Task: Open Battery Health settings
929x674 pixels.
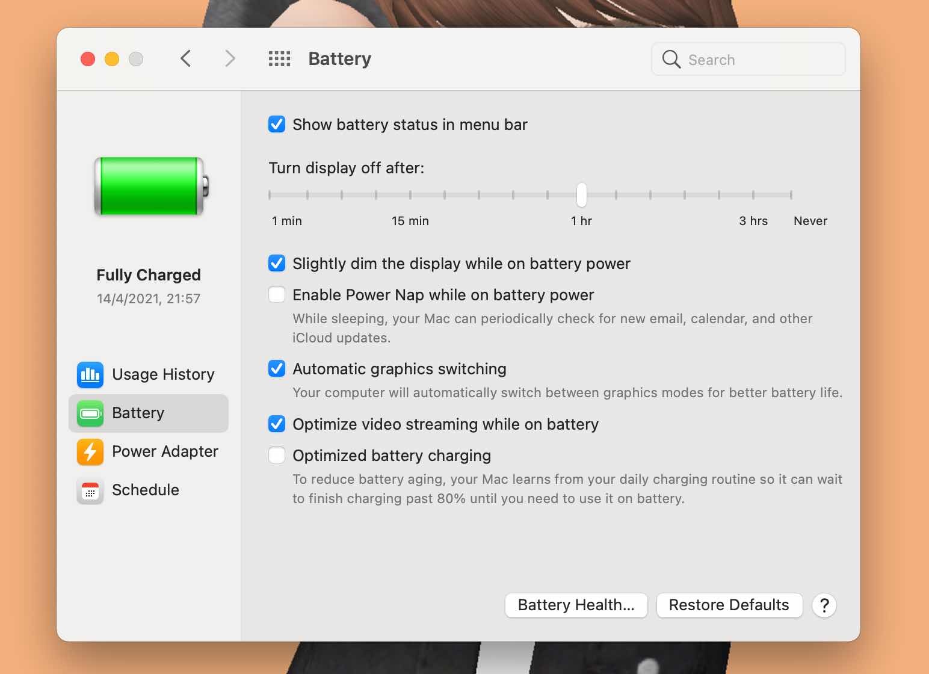Action: coord(575,605)
